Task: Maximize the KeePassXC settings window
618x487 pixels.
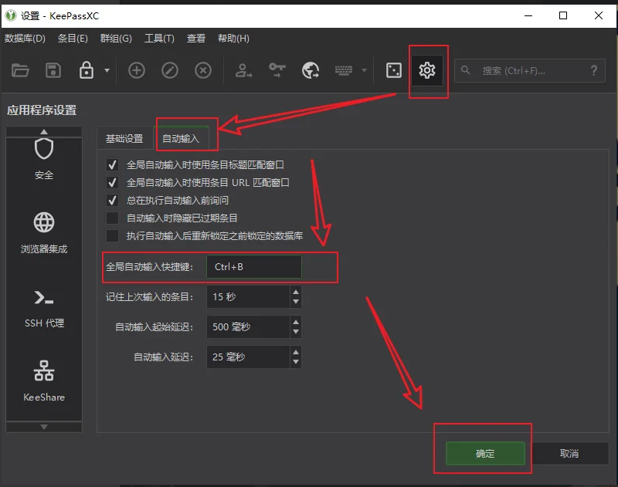Action: pyautogui.click(x=563, y=15)
